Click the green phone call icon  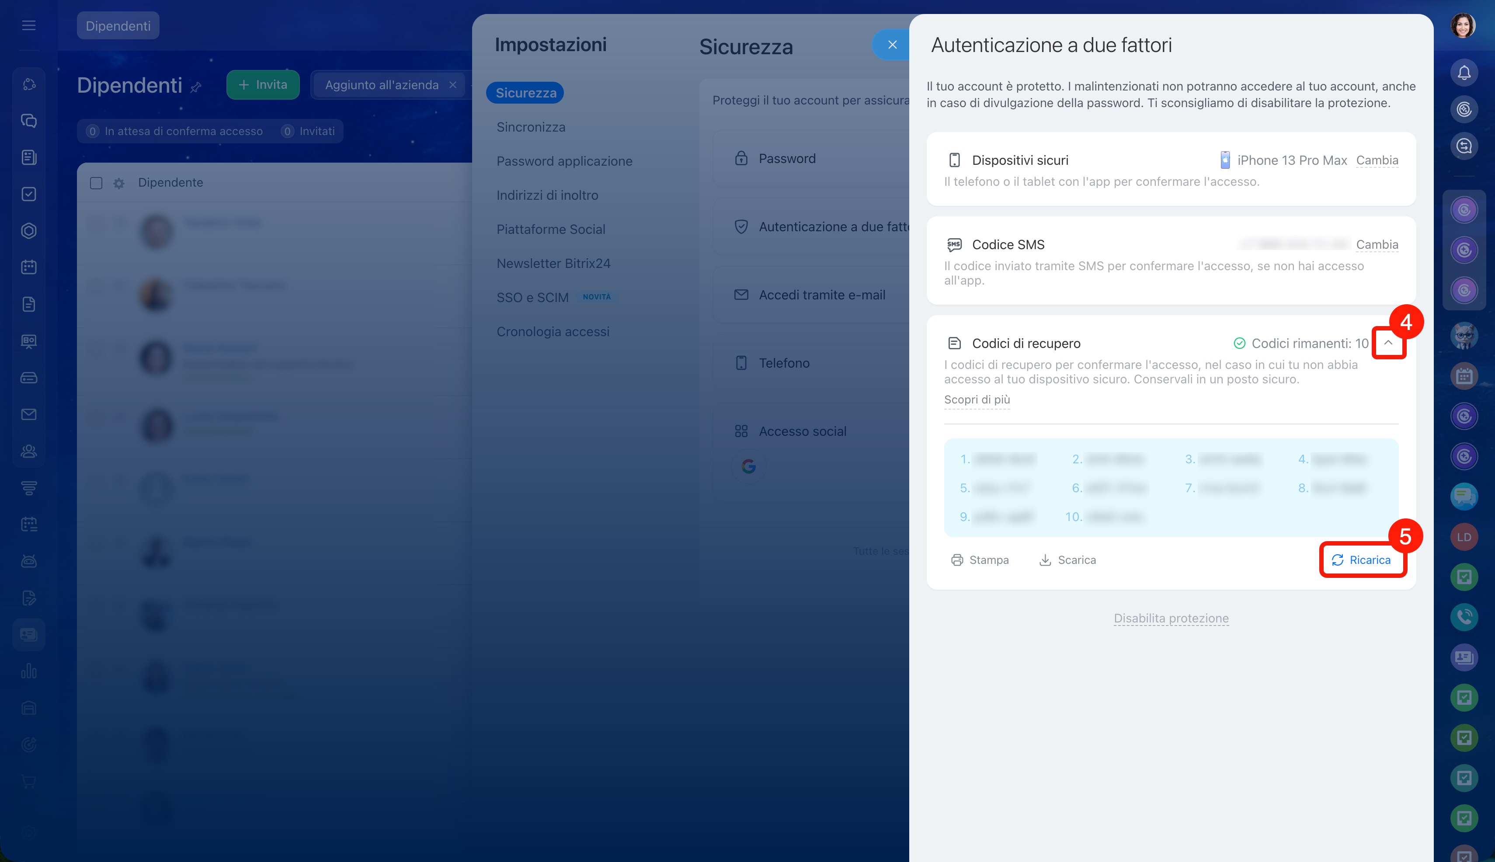pos(1464,617)
